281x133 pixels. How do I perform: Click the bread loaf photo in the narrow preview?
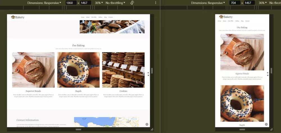click(x=242, y=52)
